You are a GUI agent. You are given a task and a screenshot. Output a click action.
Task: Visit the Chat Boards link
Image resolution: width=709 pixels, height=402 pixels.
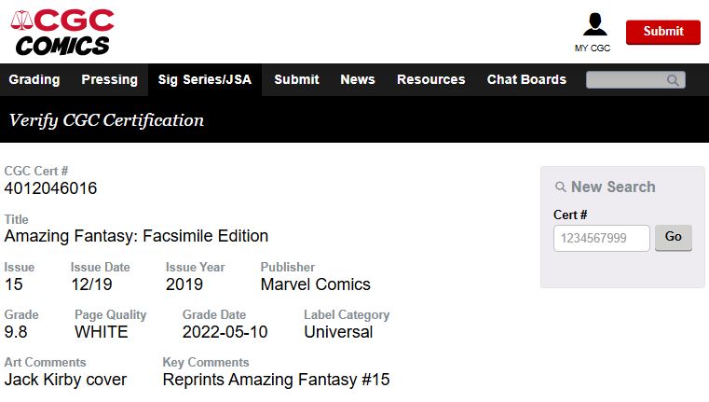[x=526, y=80]
